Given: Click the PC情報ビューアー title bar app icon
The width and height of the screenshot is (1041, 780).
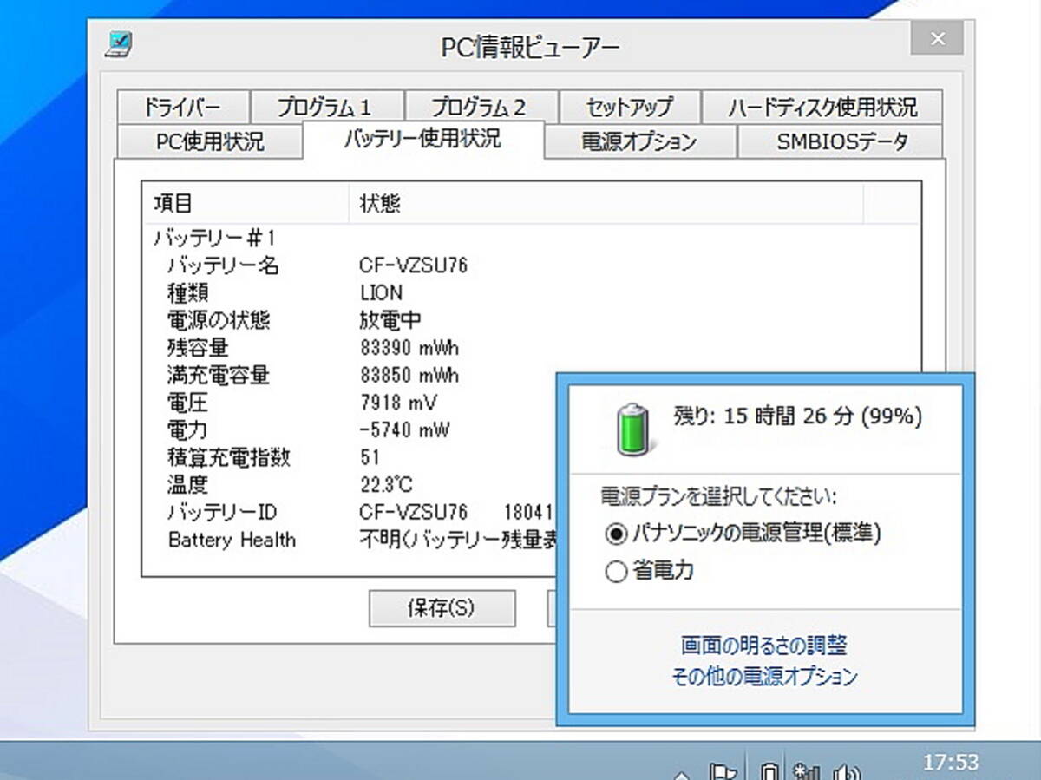Looking at the screenshot, I should (119, 43).
